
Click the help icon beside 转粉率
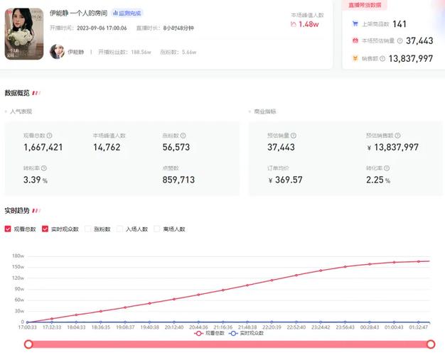(44, 168)
